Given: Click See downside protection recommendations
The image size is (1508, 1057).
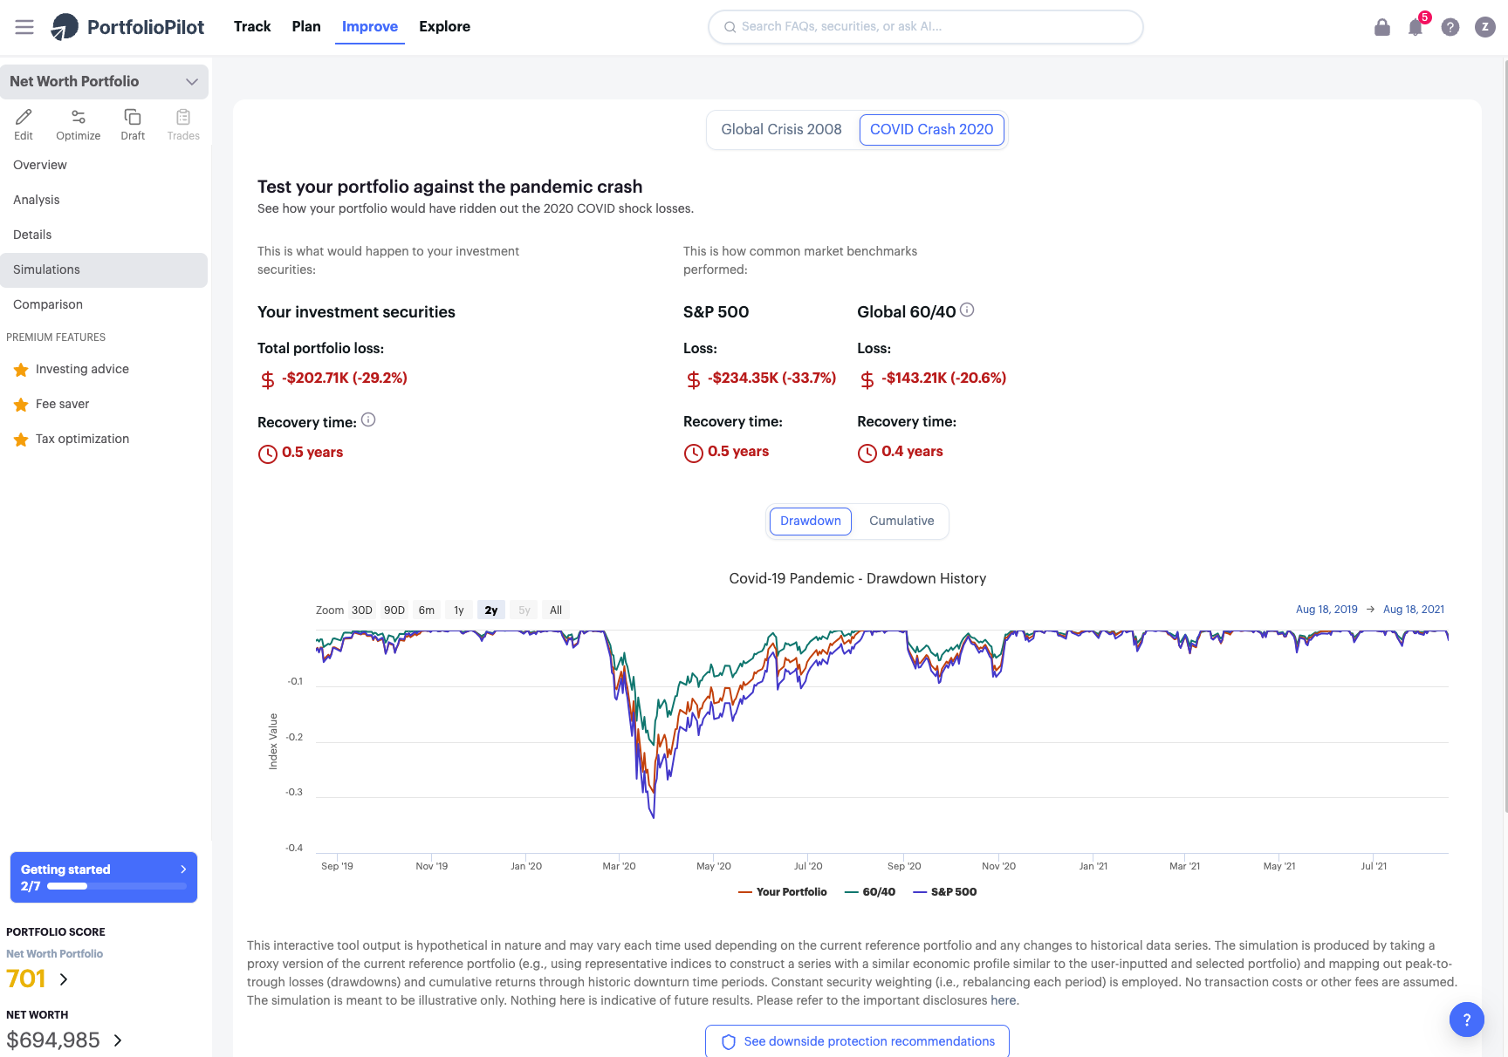Looking at the screenshot, I should point(857,1041).
